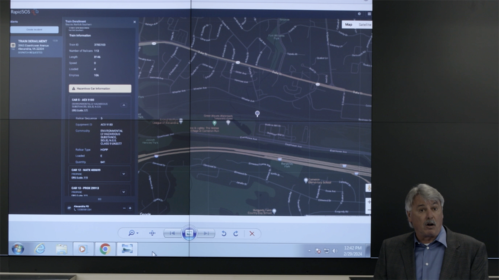Click the Create Incident button
The height and width of the screenshot is (280, 499).
[x=34, y=30]
